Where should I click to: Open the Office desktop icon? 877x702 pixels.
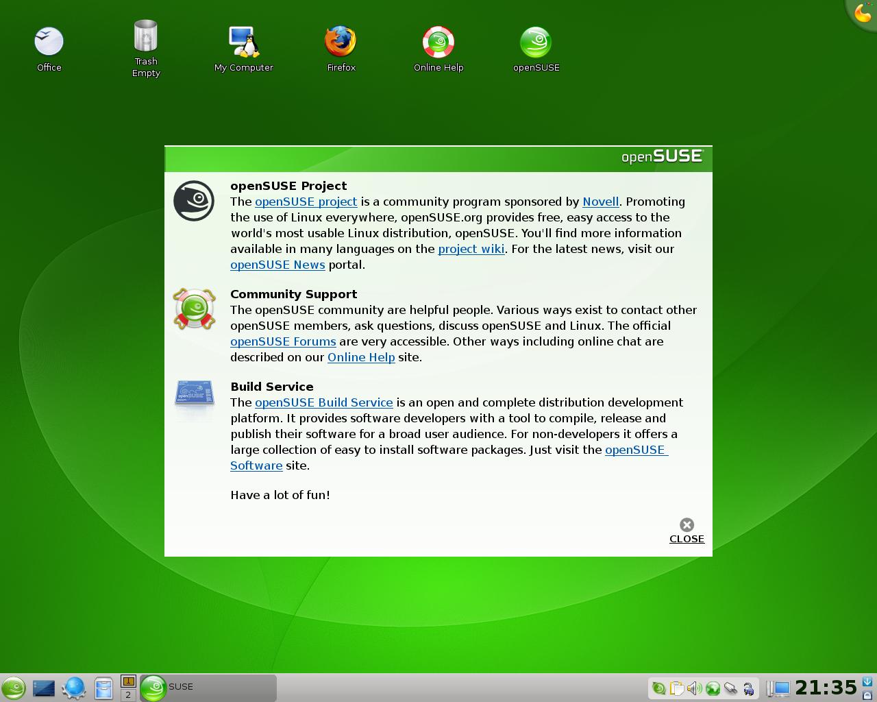(49, 42)
